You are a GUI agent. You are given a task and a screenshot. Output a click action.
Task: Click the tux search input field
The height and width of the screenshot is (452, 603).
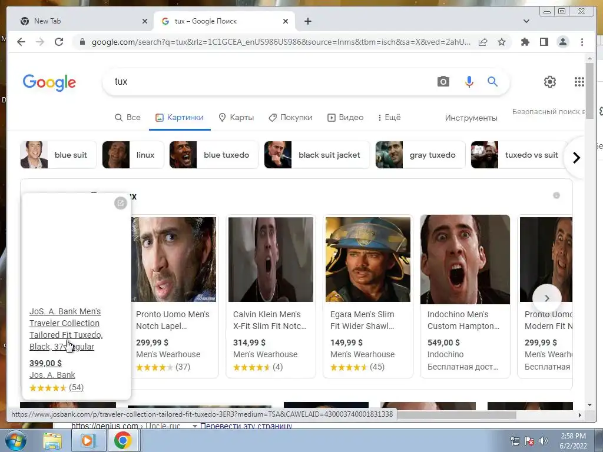[269, 81]
